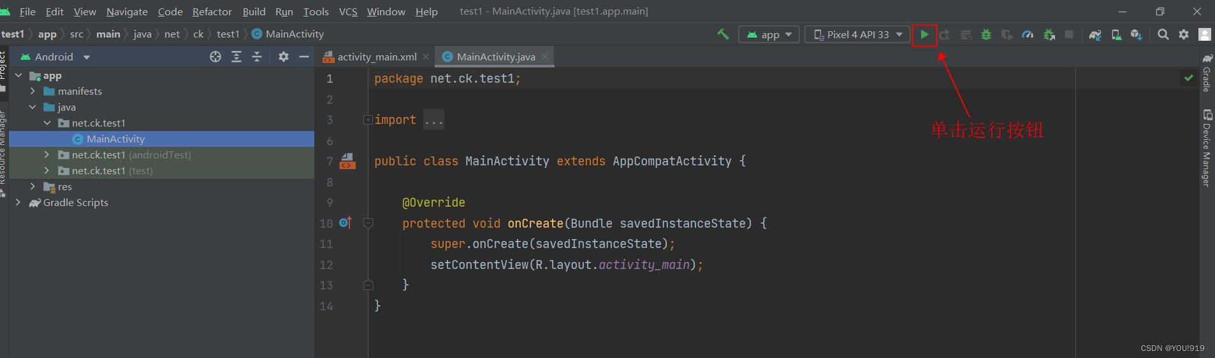Open the Profile app gauge icon
This screenshot has height=358, width=1215.
(1028, 34)
